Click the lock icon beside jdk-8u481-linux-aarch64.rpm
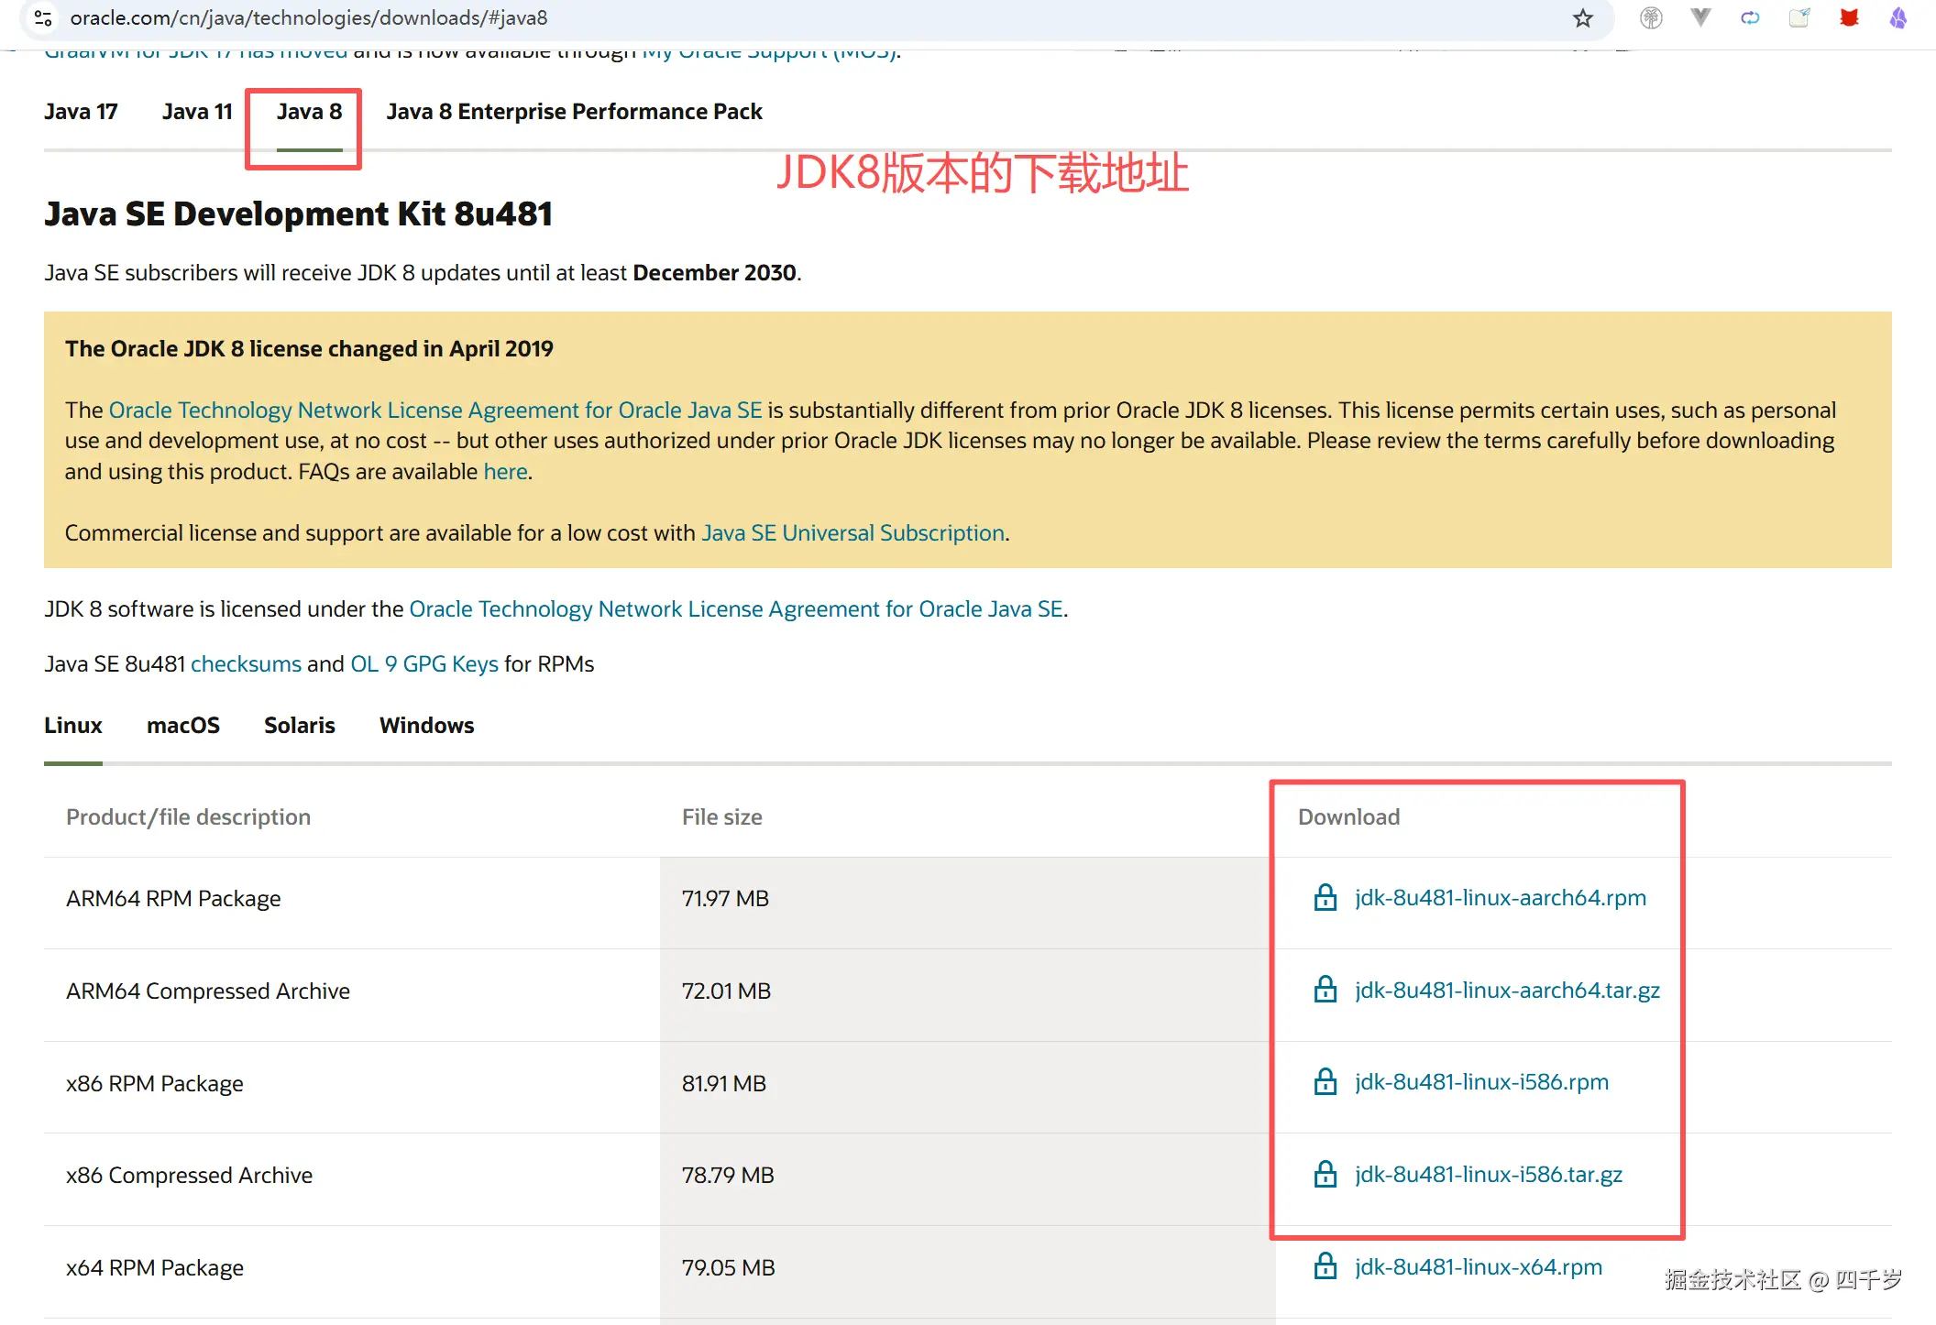 pos(1325,898)
